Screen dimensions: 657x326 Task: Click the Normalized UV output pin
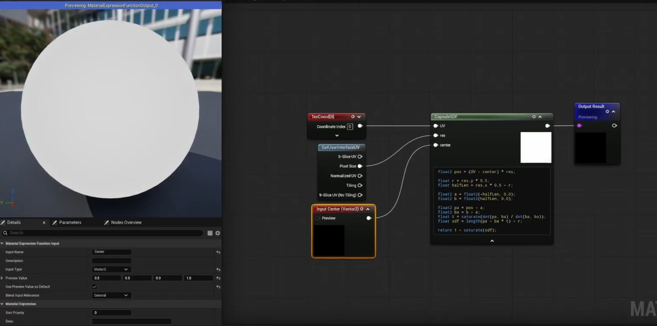coord(360,176)
